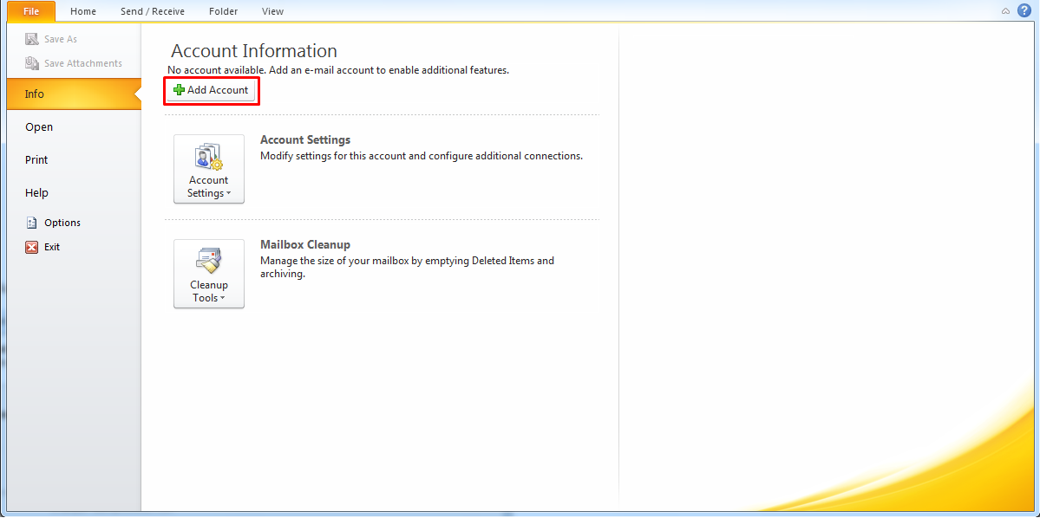The width and height of the screenshot is (1040, 518).
Task: Open the File backstage tab
Action: click(31, 11)
